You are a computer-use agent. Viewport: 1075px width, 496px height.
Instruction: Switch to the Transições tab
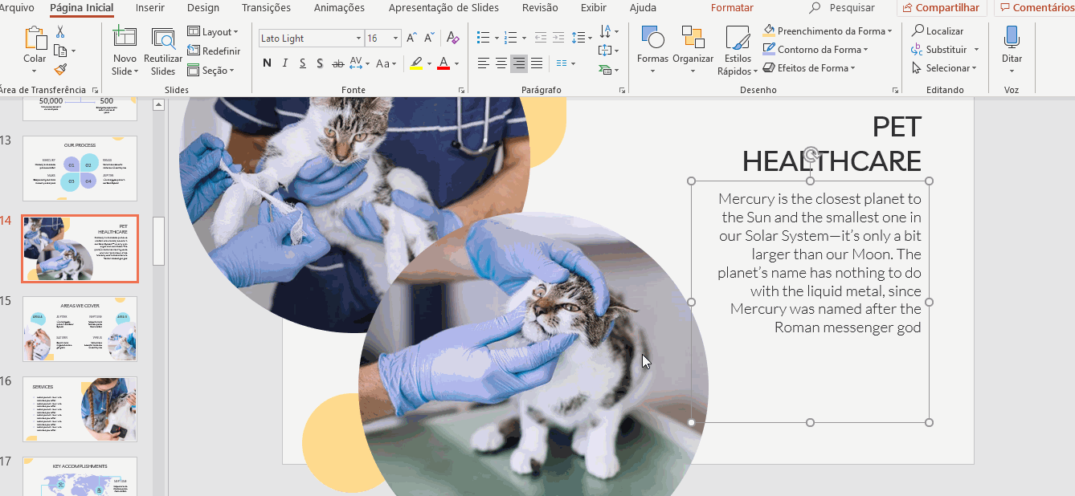click(266, 8)
